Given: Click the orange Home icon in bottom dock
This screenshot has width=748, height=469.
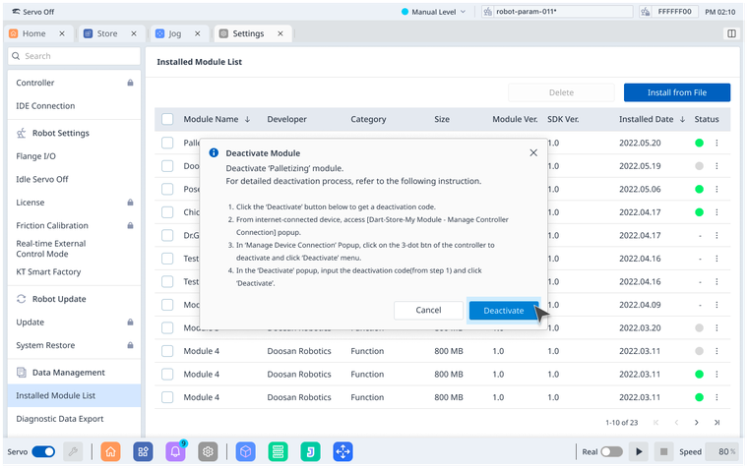Looking at the screenshot, I should click(111, 451).
